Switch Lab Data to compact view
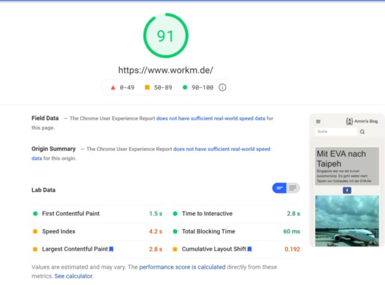This screenshot has height=285, width=385. (x=279, y=188)
